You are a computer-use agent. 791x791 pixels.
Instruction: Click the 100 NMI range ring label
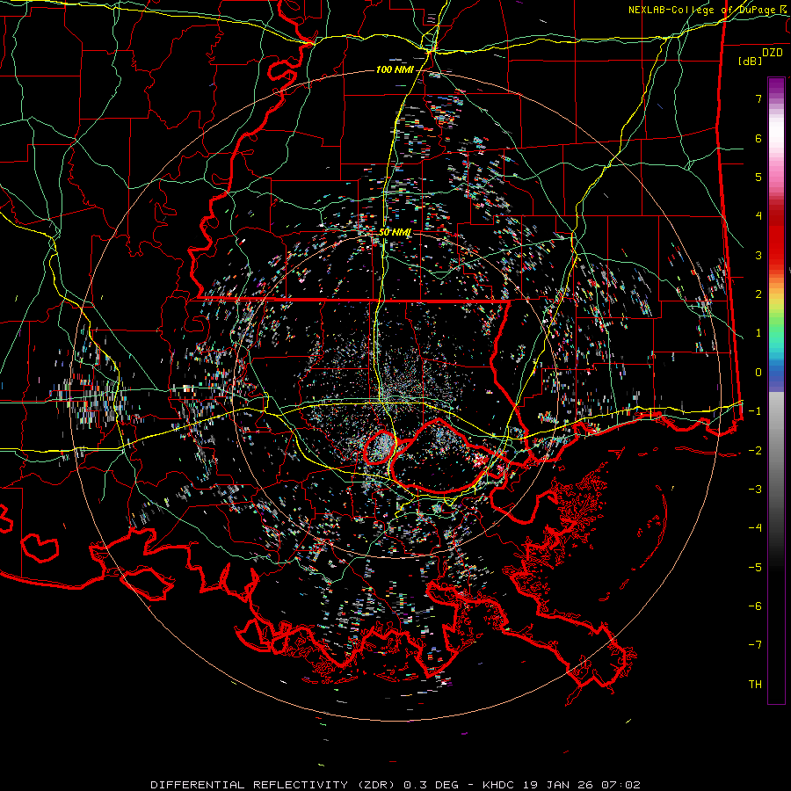pos(395,69)
